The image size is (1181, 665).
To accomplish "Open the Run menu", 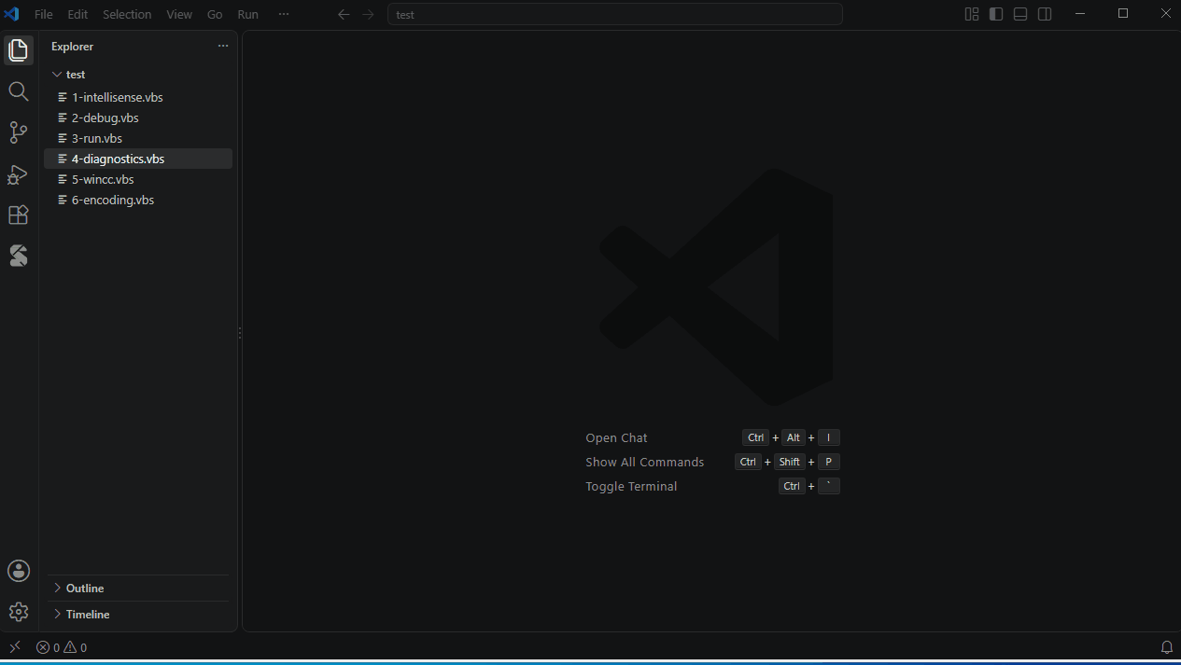I will [x=247, y=14].
